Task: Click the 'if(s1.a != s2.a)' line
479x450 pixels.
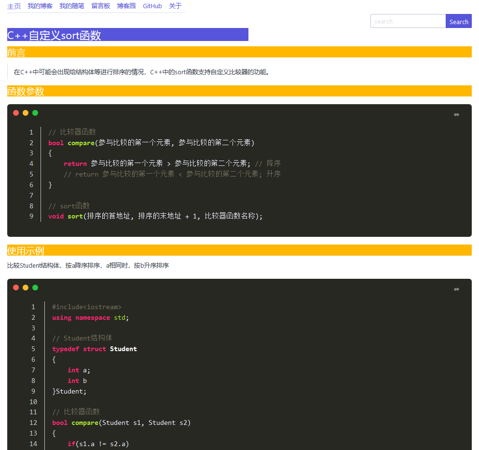Action: (98, 444)
